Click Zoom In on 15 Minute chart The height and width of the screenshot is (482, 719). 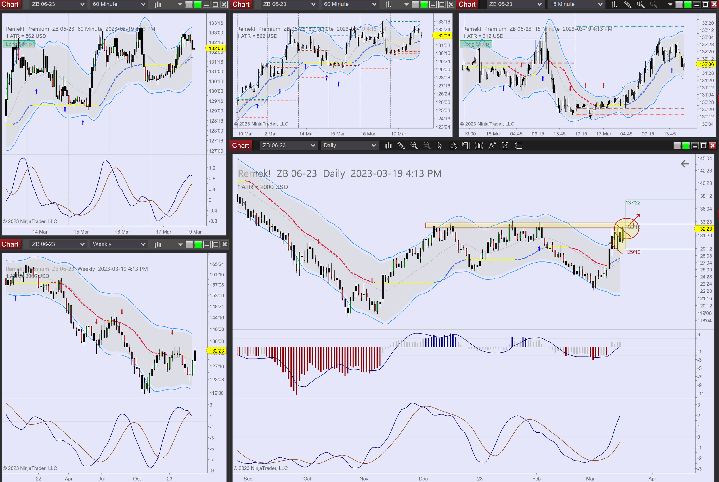coord(640,4)
